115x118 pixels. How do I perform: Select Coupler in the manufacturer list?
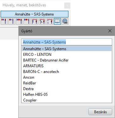[67, 100]
